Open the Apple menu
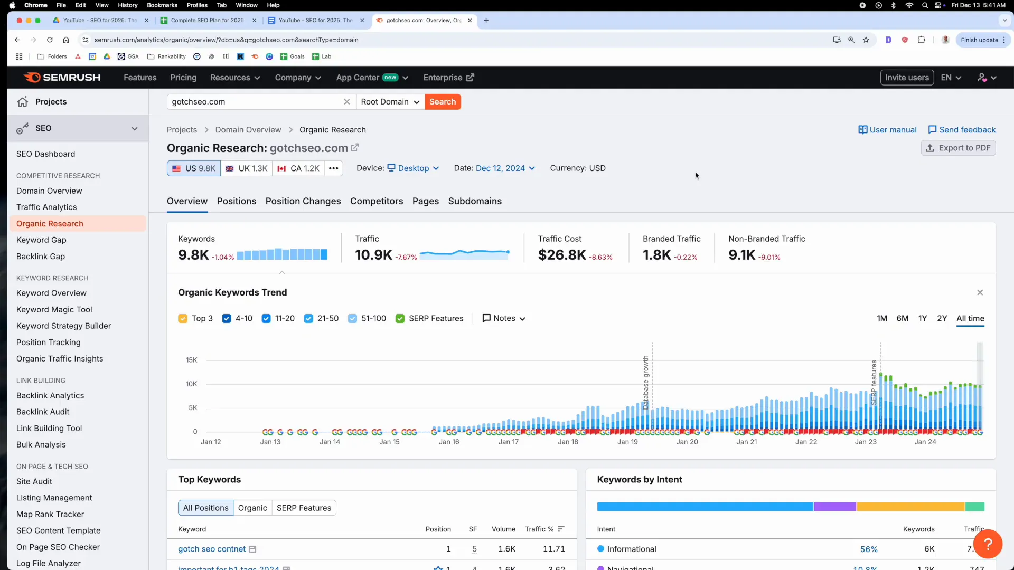This screenshot has height=570, width=1014. click(x=12, y=5)
